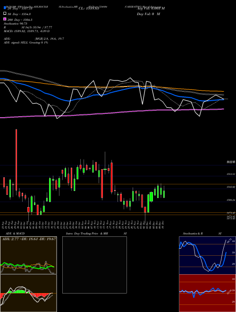Click the blue 20 Day EMA legend swatch

click(x=5, y=8)
